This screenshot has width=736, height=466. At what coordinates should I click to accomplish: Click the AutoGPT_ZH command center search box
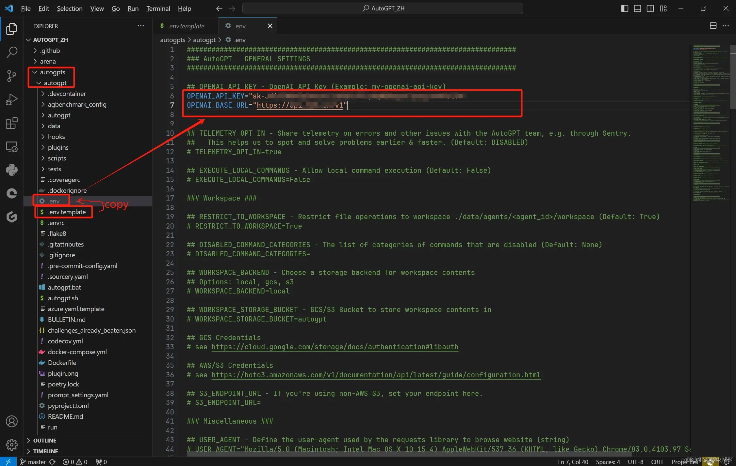click(383, 8)
